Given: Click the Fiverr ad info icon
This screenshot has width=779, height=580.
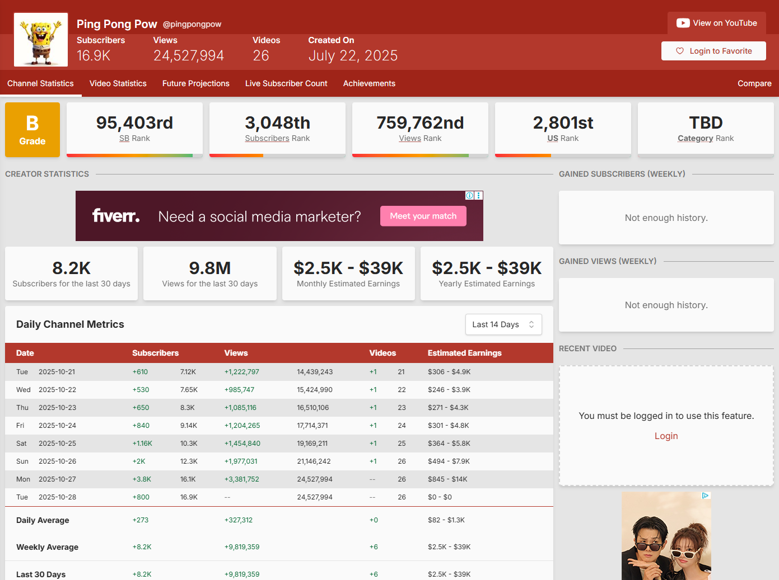Looking at the screenshot, I should pyautogui.click(x=469, y=196).
